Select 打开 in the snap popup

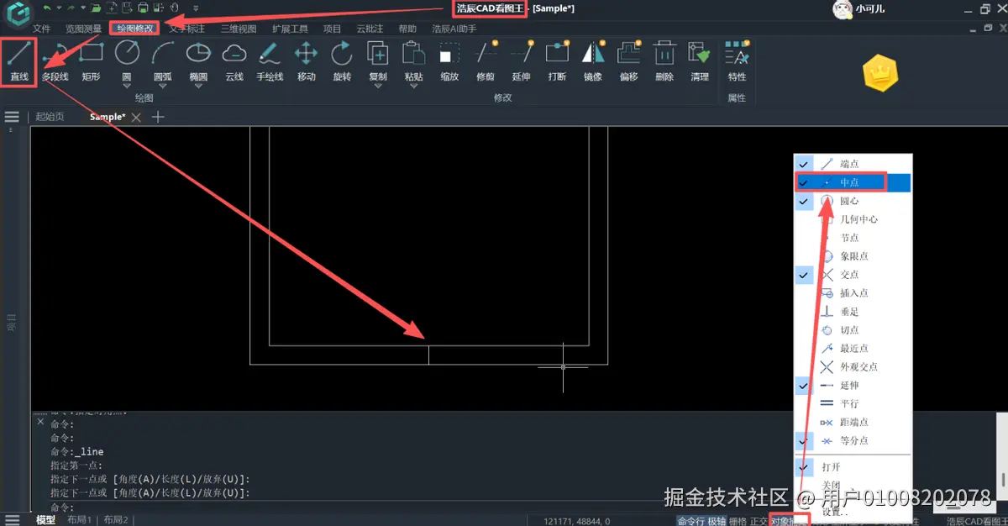853,467
